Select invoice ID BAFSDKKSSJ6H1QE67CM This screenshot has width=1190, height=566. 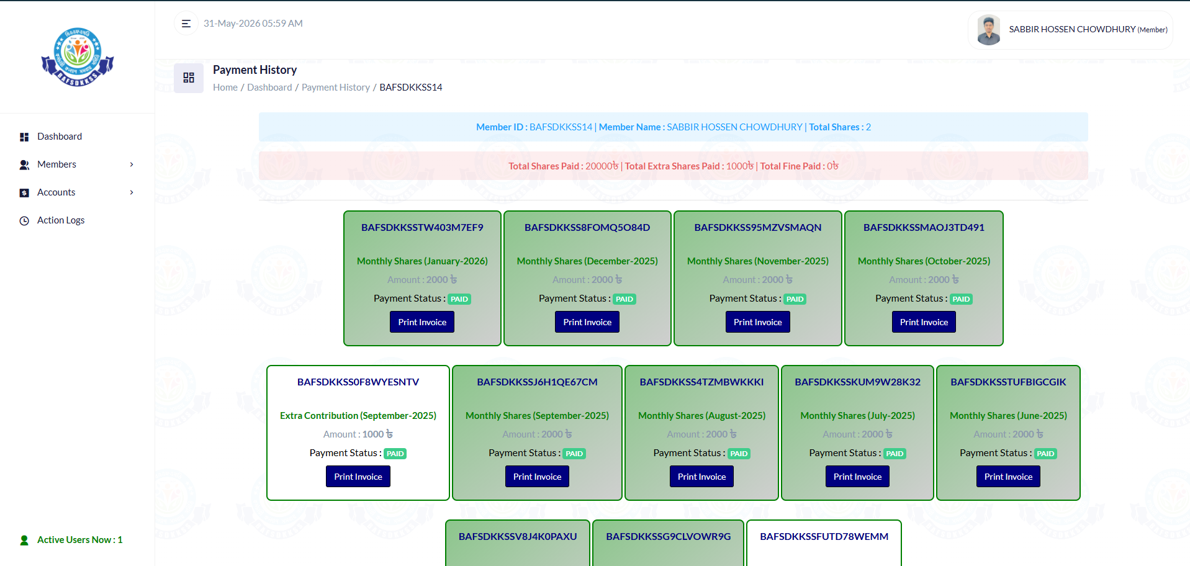point(537,382)
